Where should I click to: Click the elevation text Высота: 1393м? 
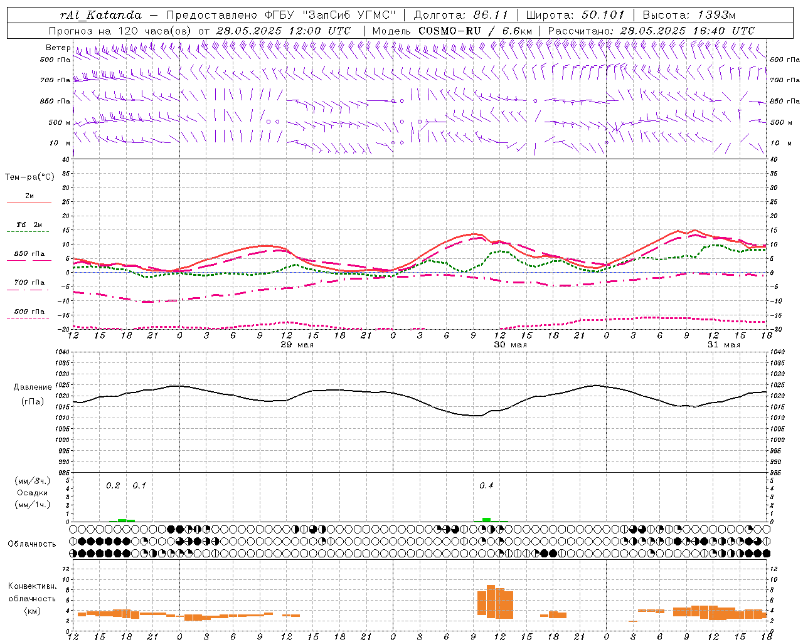689,15
